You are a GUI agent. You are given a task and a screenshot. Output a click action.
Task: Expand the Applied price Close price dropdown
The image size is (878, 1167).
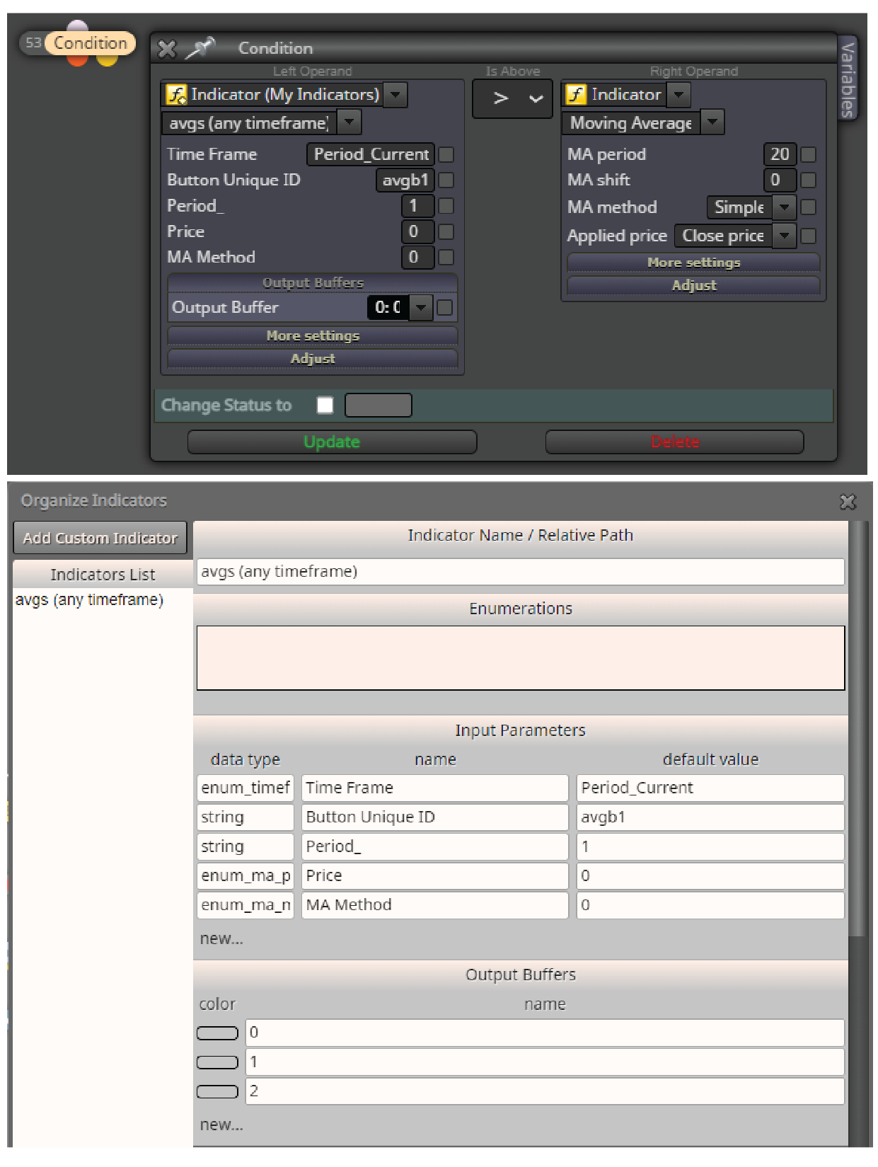pos(784,236)
